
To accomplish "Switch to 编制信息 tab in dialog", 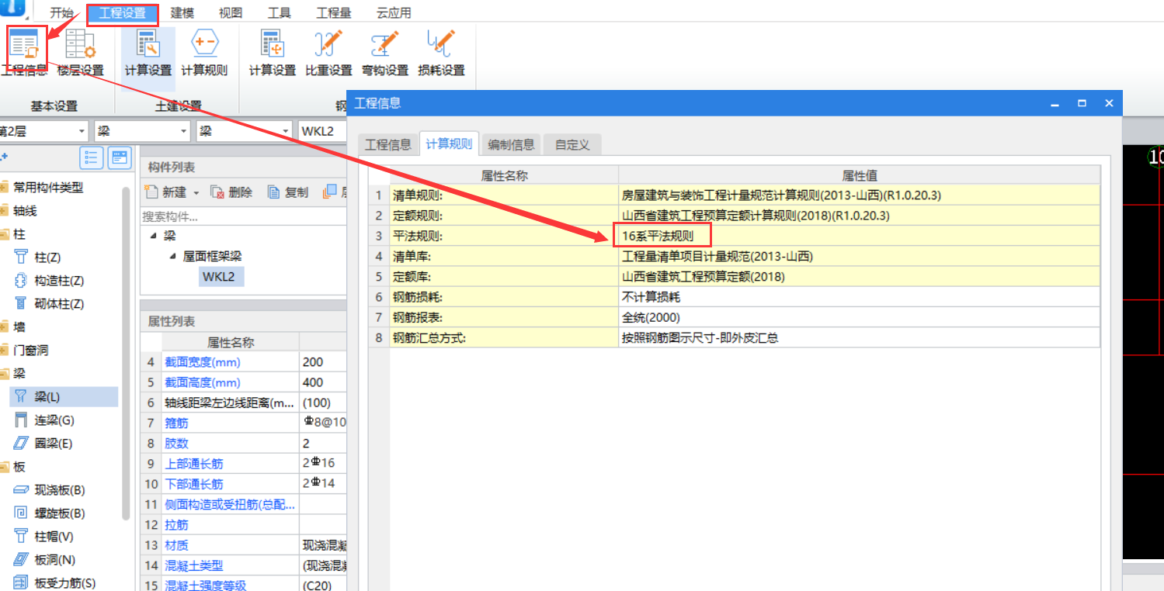I will click(511, 144).
